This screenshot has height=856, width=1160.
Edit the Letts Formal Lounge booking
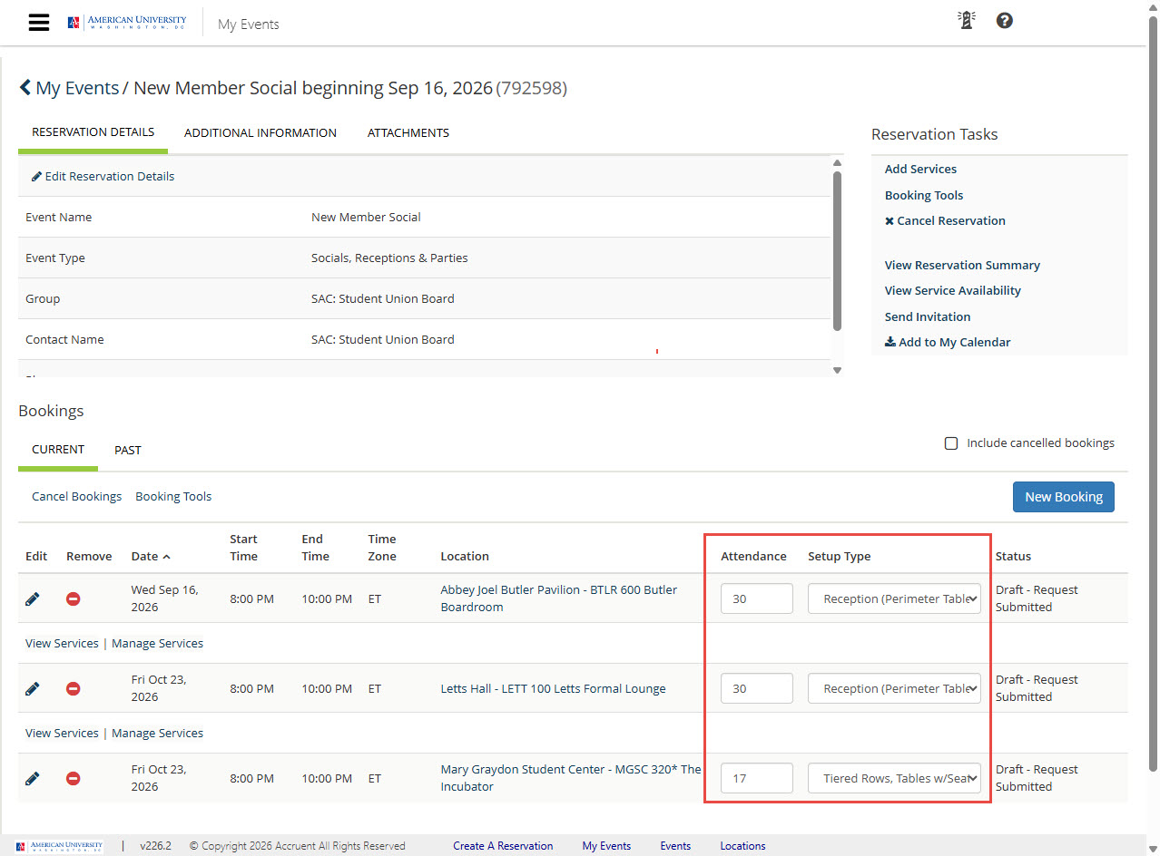33,688
